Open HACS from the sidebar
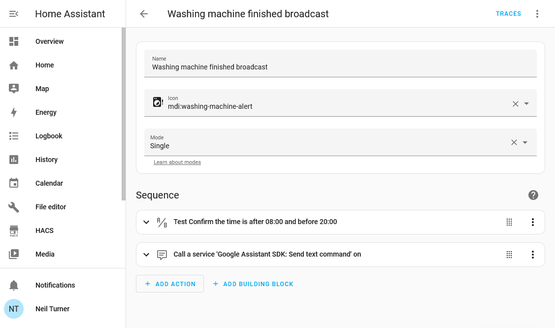The height and width of the screenshot is (328, 555). [x=14, y=230]
